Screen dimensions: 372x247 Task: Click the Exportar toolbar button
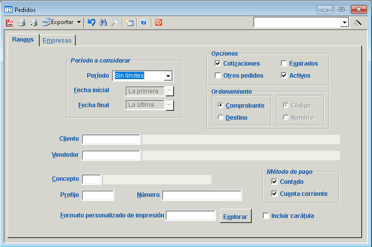[x=58, y=23]
